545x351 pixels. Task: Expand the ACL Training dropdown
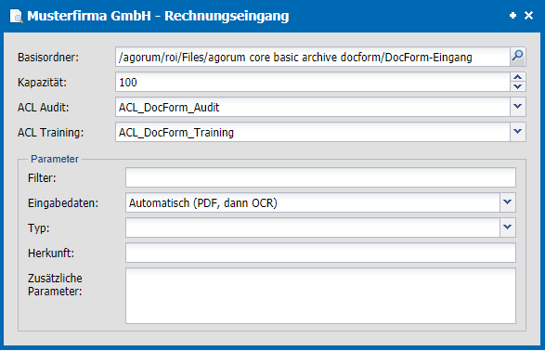click(518, 132)
